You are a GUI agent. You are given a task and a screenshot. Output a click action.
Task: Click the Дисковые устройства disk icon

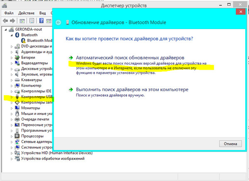17,69
